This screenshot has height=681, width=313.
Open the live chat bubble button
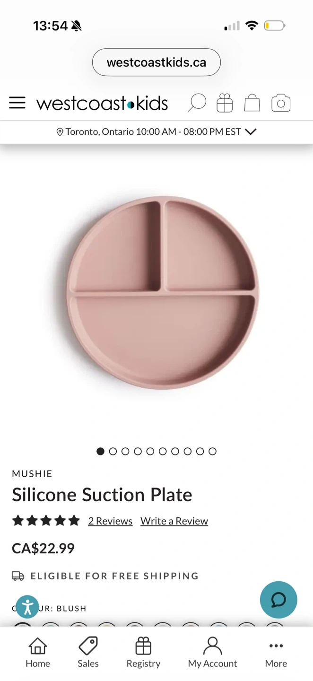pos(278,600)
